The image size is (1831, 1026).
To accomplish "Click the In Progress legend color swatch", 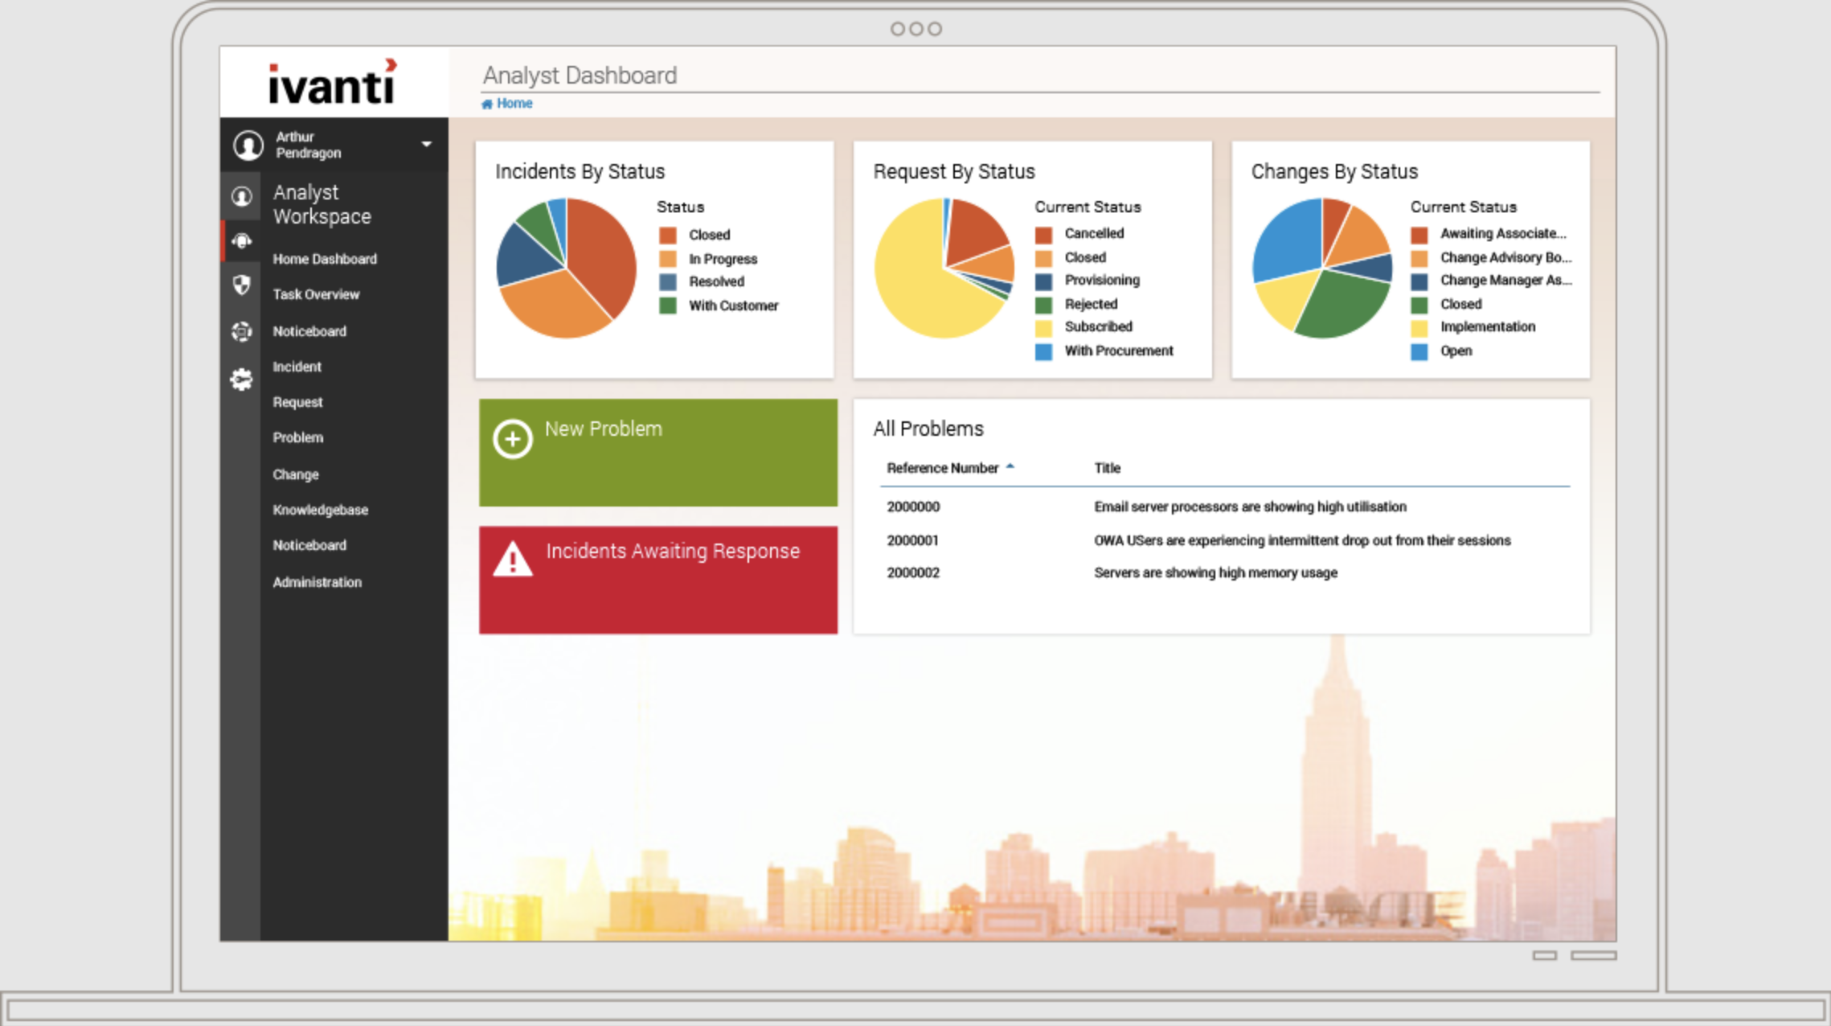I will tap(667, 259).
